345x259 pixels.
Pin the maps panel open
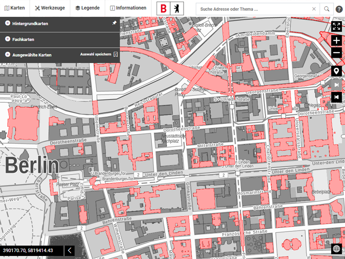114,23
